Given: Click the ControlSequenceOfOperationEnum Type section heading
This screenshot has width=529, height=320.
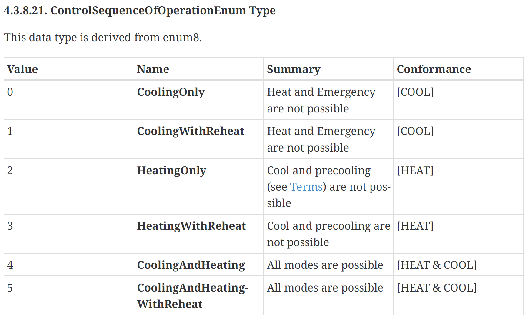Looking at the screenshot, I should click(x=140, y=11).
